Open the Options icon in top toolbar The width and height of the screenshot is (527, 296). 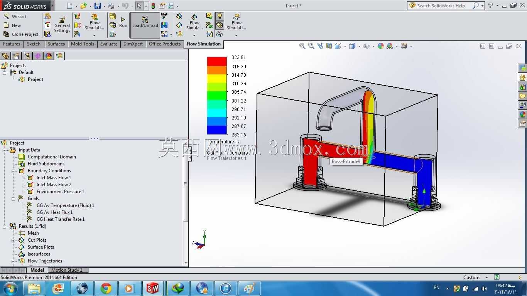[x=171, y=6]
